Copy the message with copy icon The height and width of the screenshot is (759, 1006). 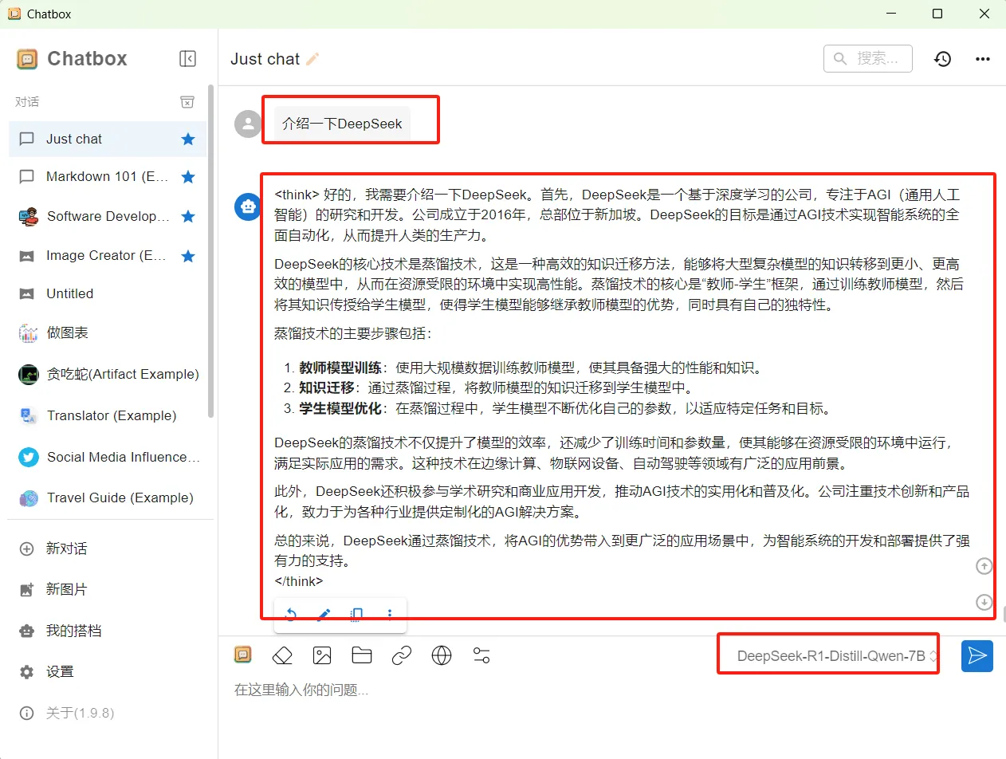click(357, 614)
